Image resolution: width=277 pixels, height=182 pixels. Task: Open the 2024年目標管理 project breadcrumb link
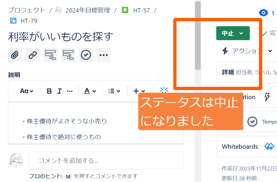[88, 10]
